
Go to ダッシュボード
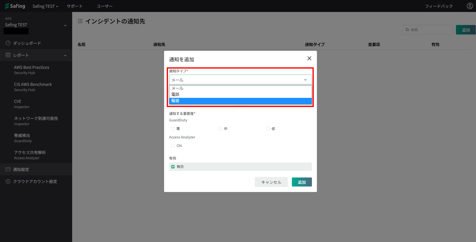pyautogui.click(x=36, y=43)
